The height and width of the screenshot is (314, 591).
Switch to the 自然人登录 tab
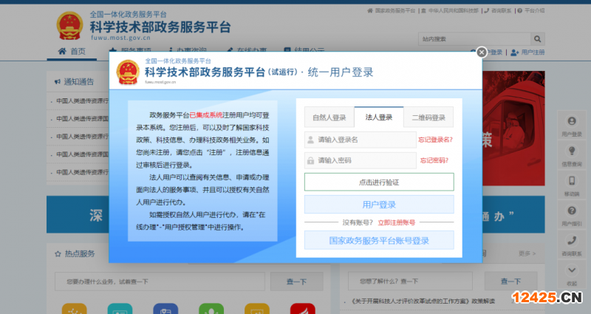(329, 117)
